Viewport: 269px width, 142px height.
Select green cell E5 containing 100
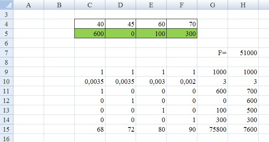pyautogui.click(x=151, y=33)
